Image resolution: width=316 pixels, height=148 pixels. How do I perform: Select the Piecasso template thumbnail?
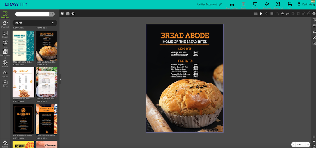click(x=47, y=145)
